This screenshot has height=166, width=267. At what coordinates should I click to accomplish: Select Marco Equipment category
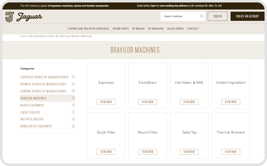[32, 105]
